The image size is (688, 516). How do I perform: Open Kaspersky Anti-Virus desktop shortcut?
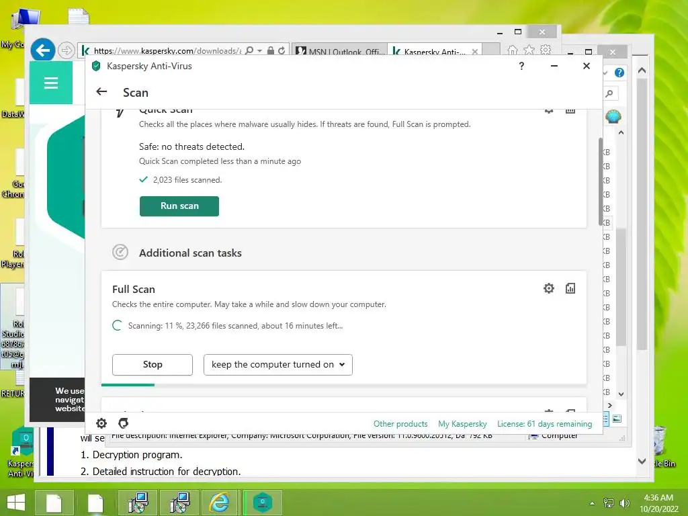19,452
